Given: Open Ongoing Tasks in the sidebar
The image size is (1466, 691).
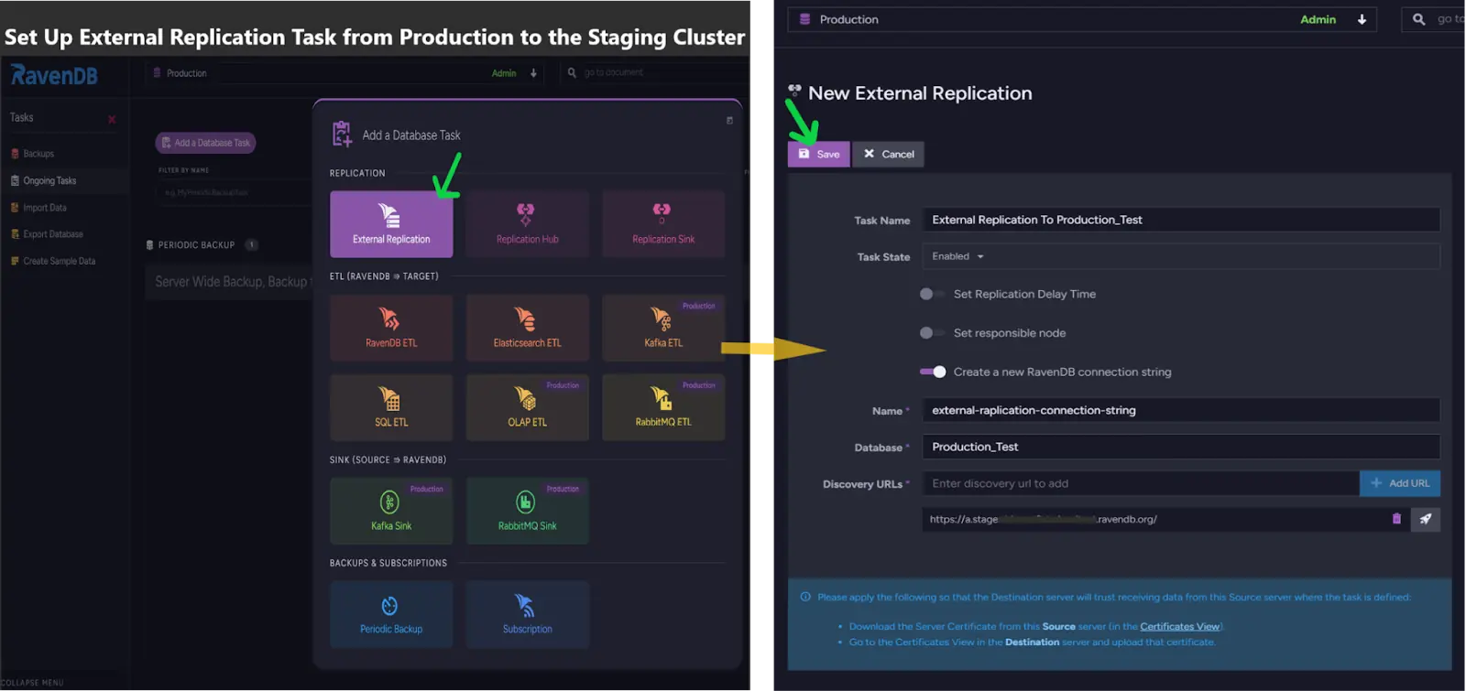Looking at the screenshot, I should [x=49, y=180].
